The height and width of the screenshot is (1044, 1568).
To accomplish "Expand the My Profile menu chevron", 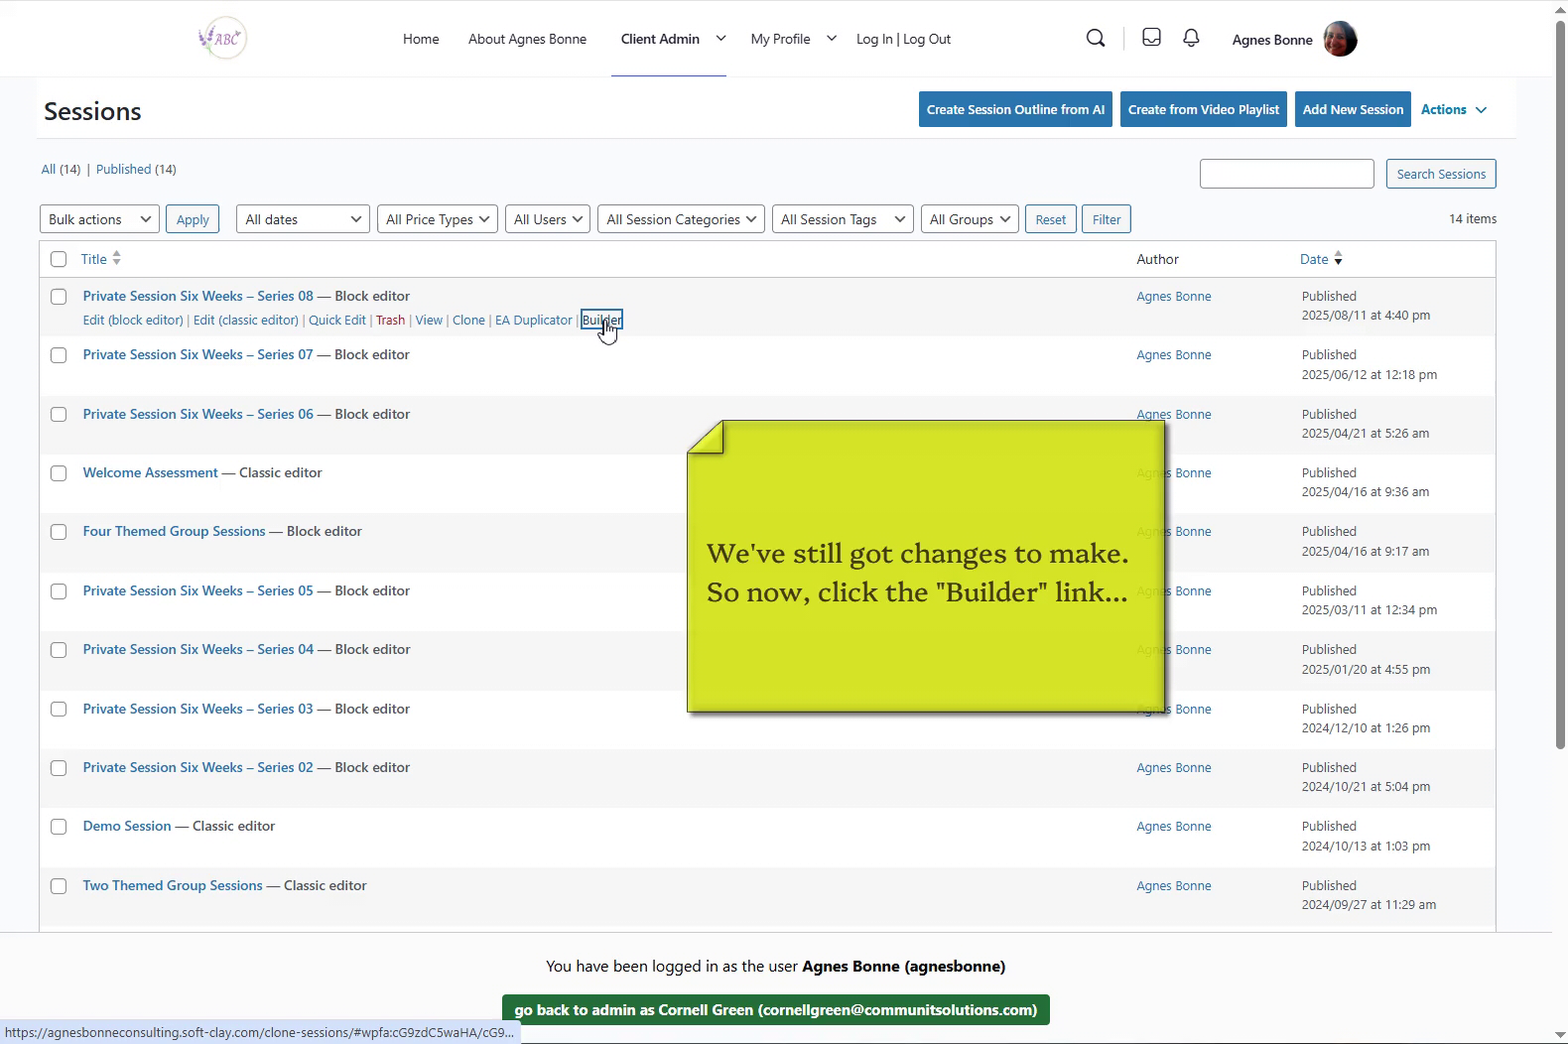I will click(832, 39).
